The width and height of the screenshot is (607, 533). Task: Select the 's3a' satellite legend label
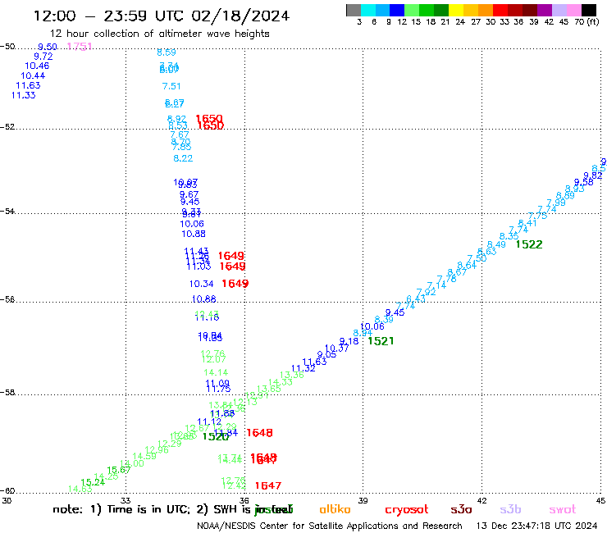click(x=461, y=510)
